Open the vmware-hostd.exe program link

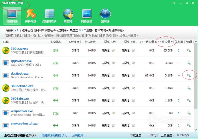click(24, 124)
